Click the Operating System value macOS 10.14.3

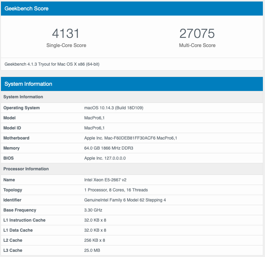coord(113,108)
